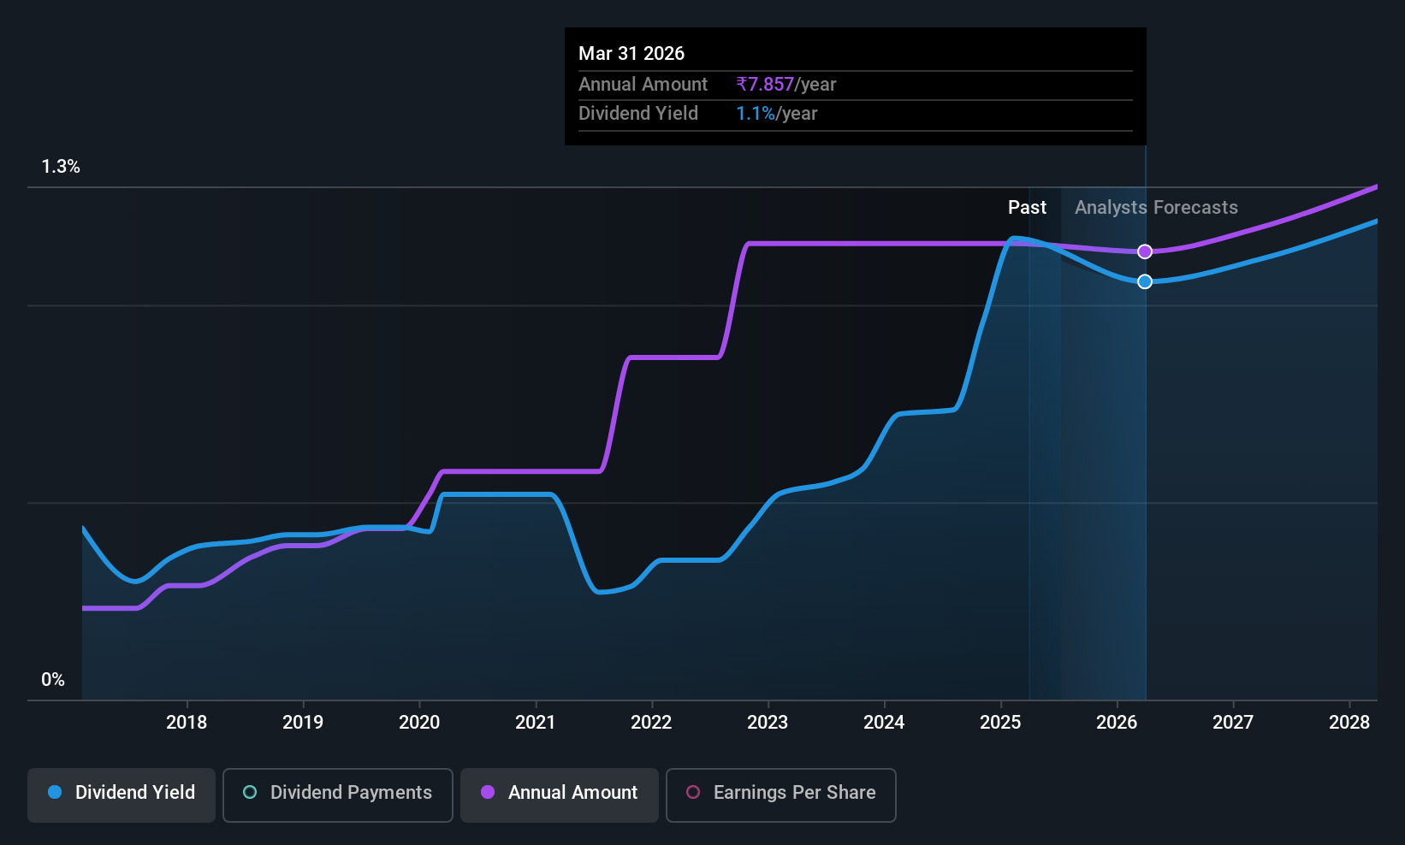
Task: Click the 2025 x-axis label
Action: tap(1000, 723)
